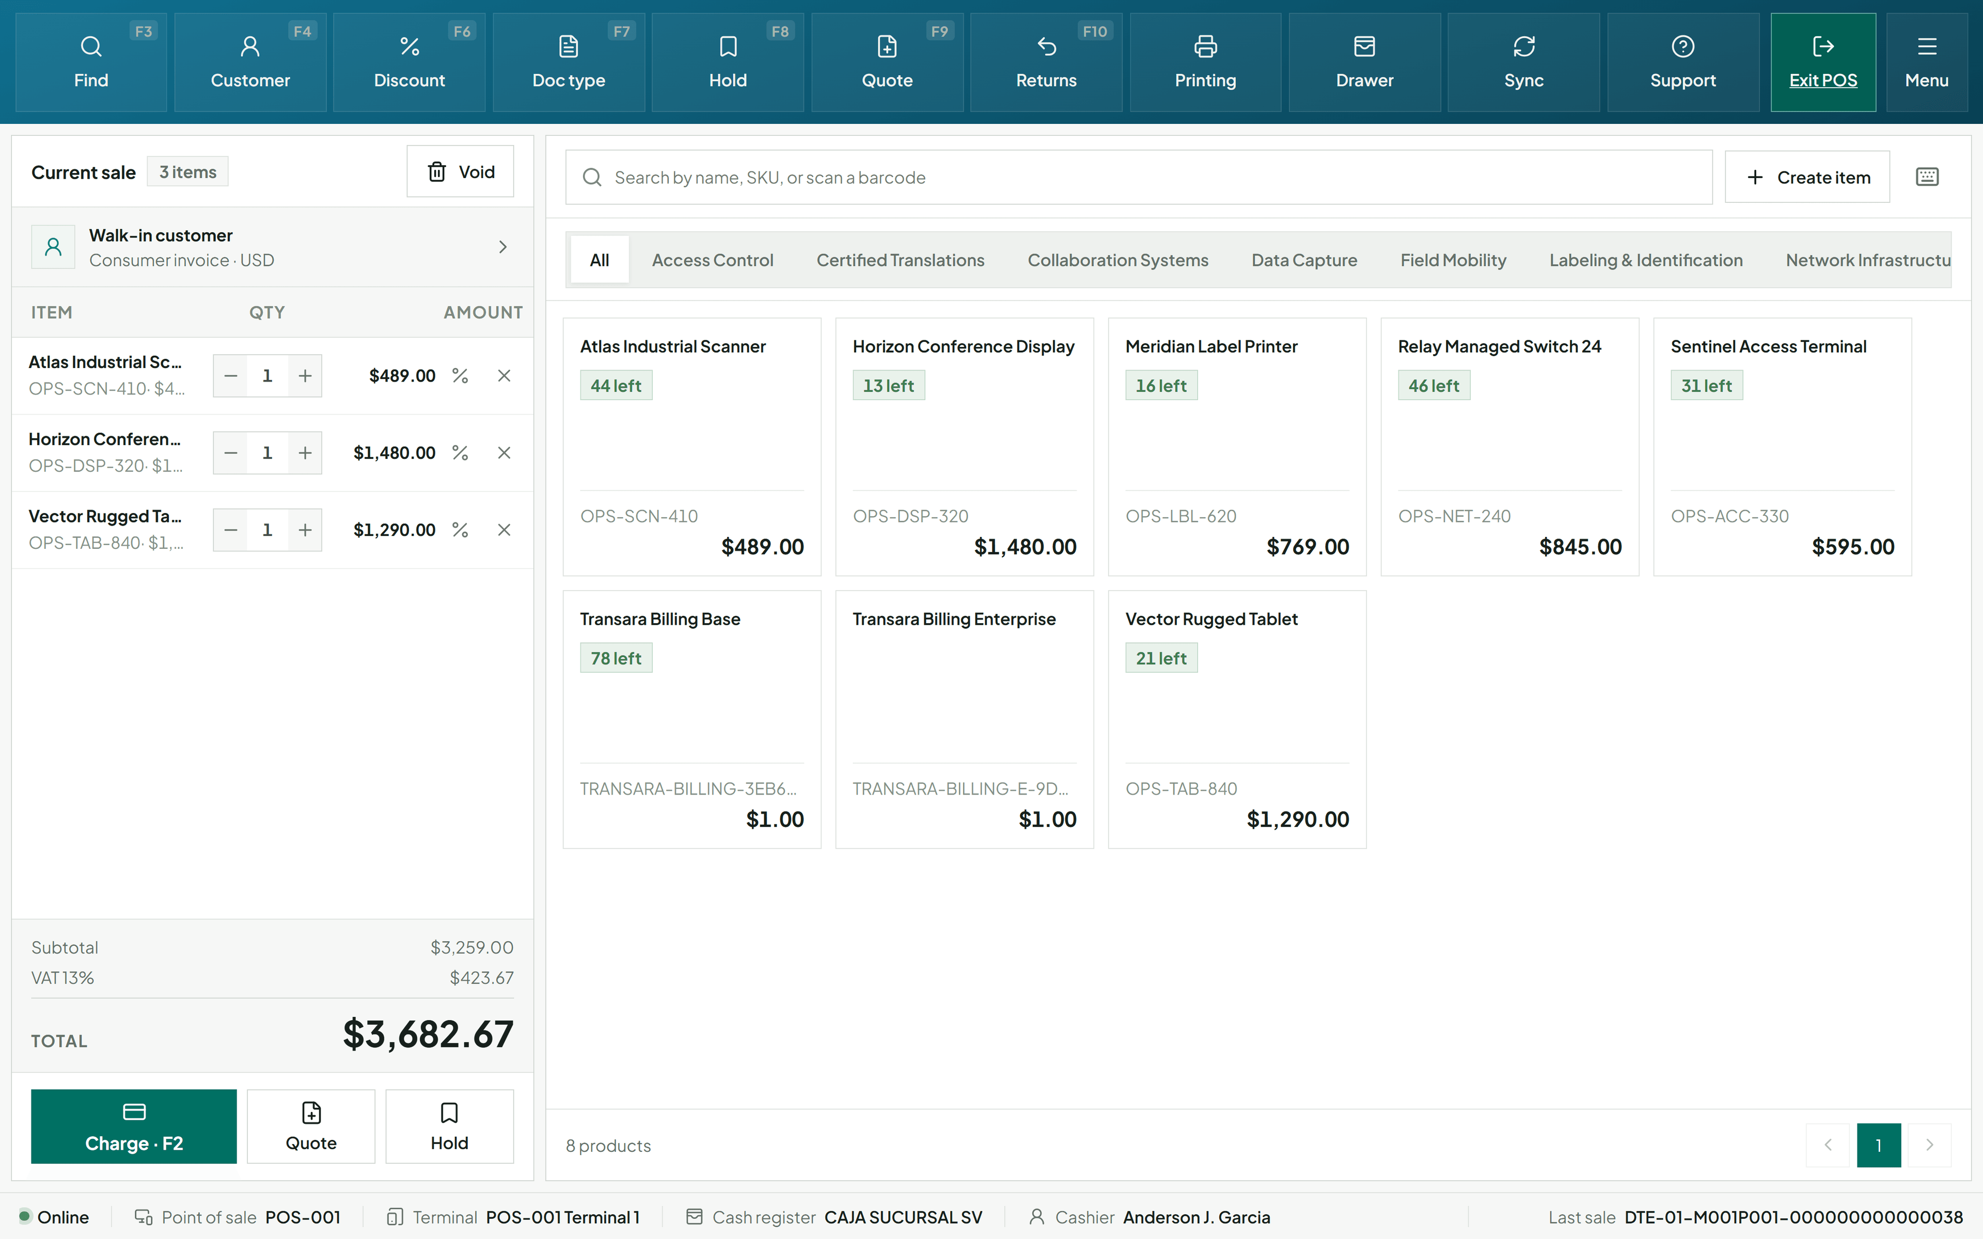The width and height of the screenshot is (1983, 1239).
Task: Add Transara Billing Base product card
Action: pos(691,720)
